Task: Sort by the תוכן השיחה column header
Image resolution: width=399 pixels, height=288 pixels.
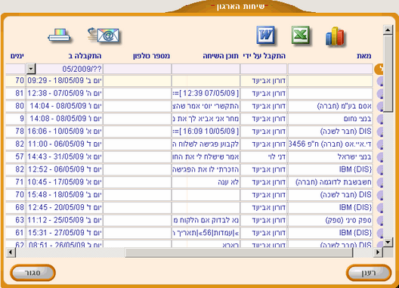Action: (x=221, y=56)
